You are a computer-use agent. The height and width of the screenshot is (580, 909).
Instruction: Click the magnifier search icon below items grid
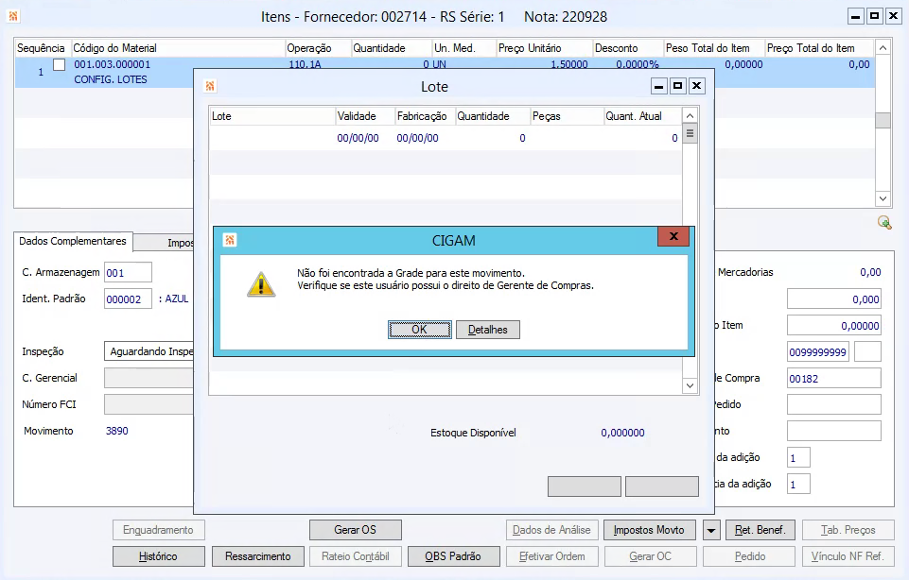[884, 222]
